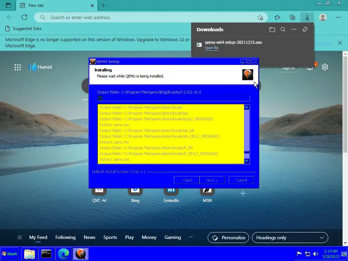The image size is (348, 261).
Task: Open downloads folder icon in Downloads panel
Action: (272, 30)
